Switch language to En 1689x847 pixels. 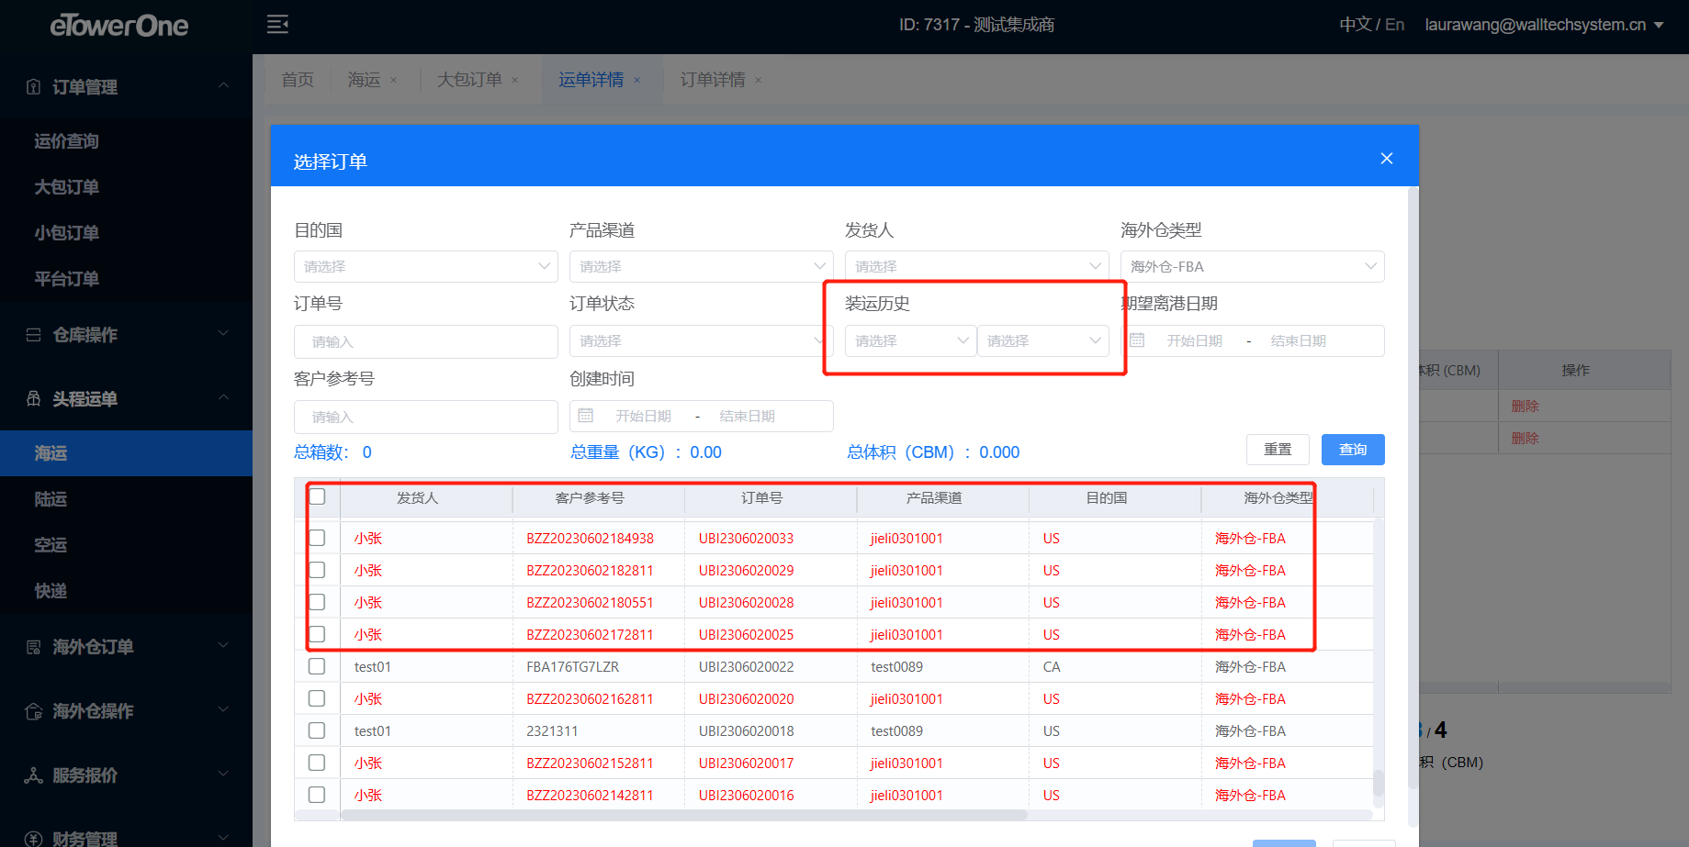pyautogui.click(x=1394, y=25)
